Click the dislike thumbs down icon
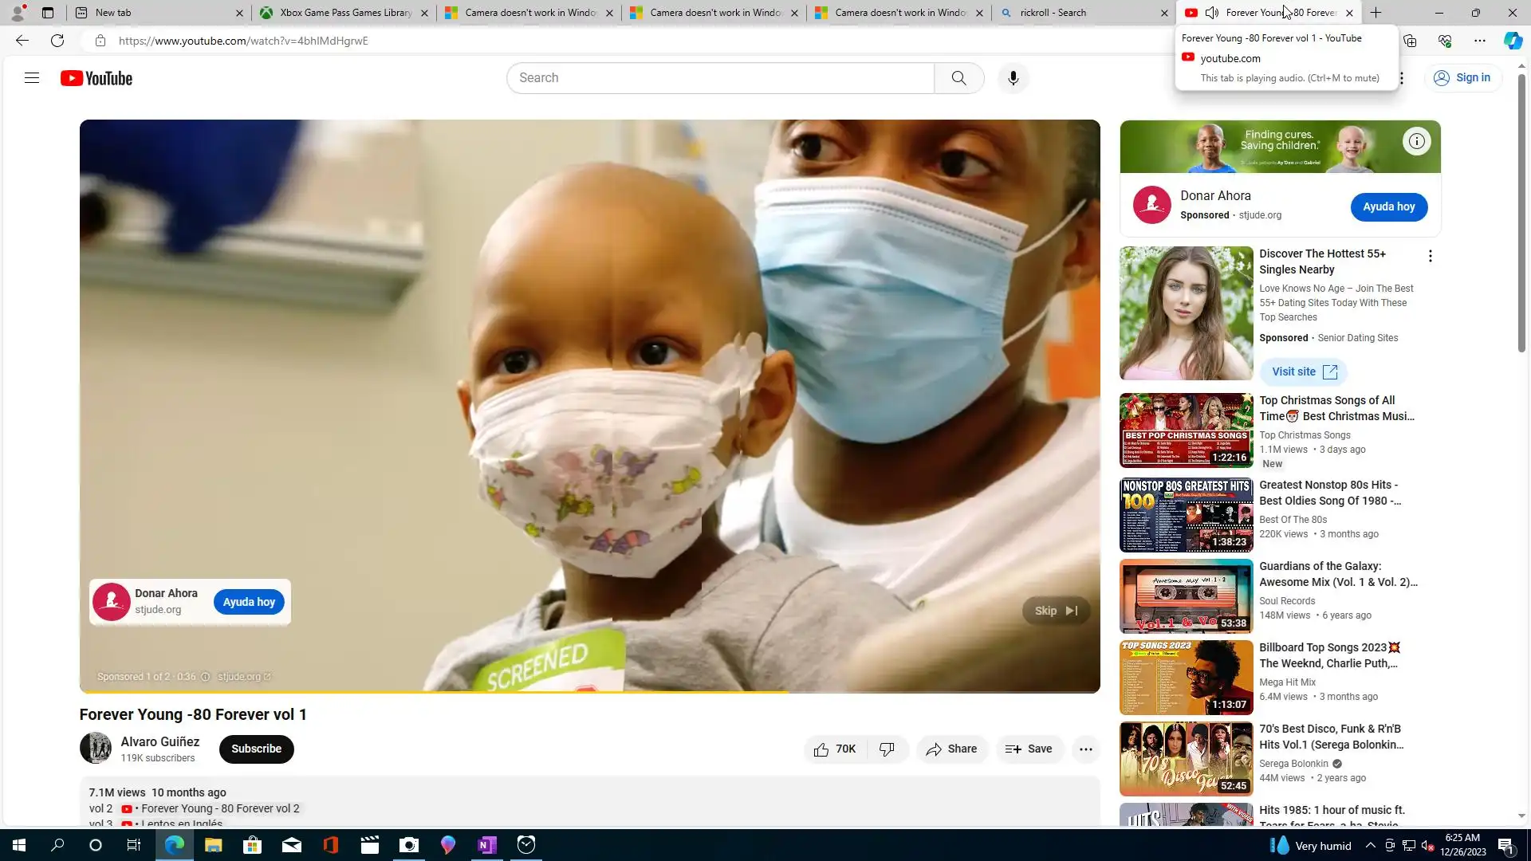The width and height of the screenshot is (1531, 861). coord(887,749)
